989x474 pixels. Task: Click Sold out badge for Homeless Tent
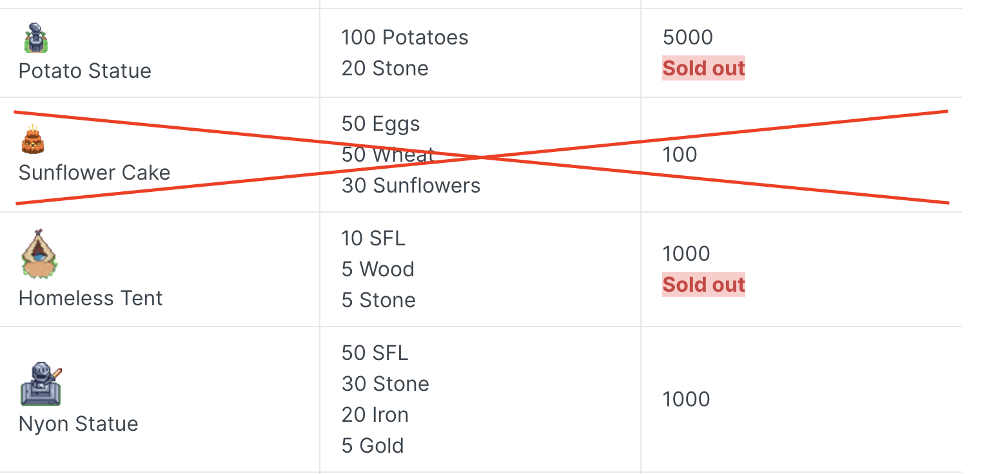tap(704, 285)
